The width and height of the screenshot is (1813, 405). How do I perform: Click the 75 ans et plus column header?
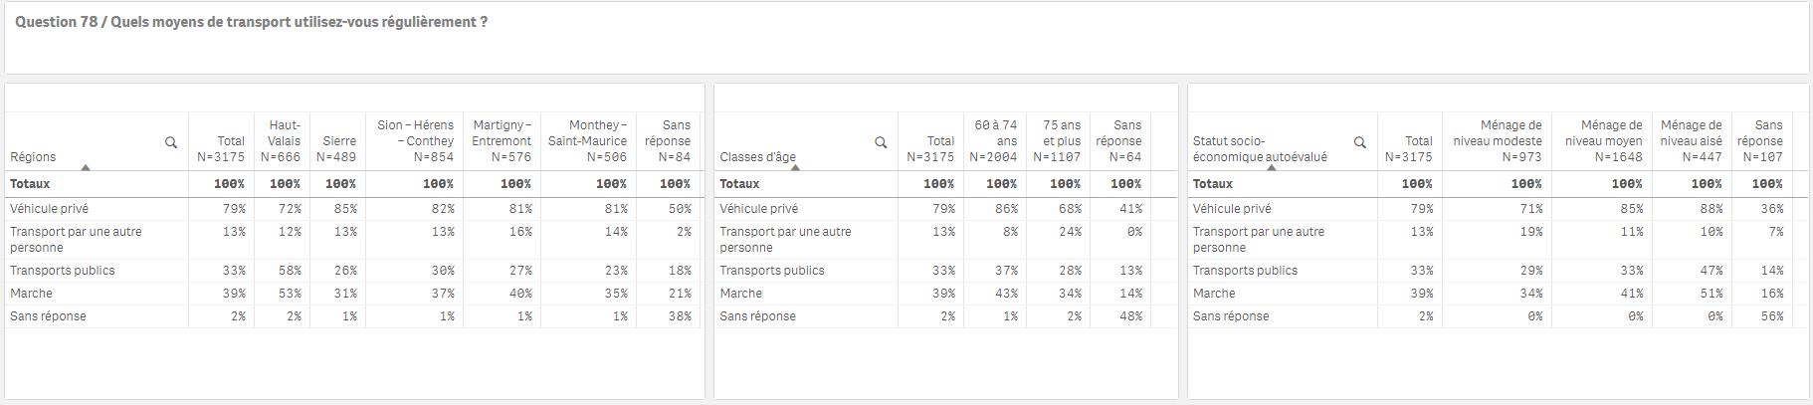(x=1058, y=140)
